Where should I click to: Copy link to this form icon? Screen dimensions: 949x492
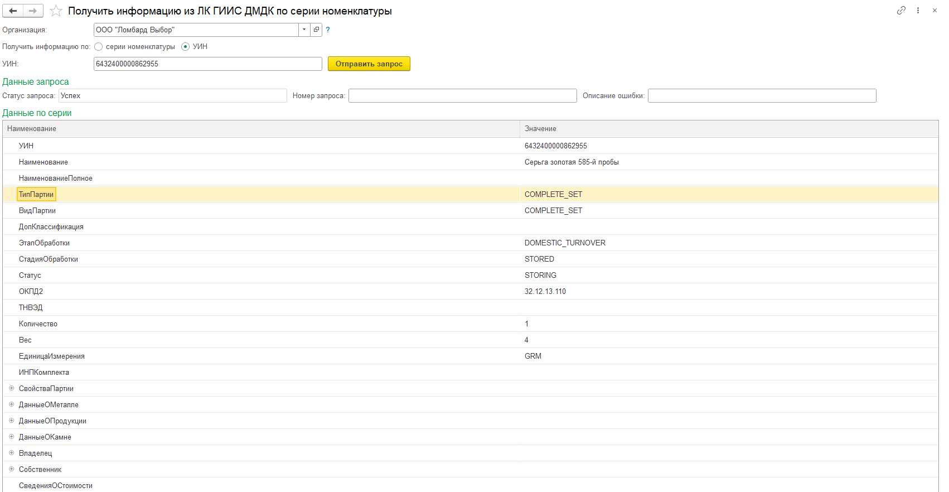(901, 11)
